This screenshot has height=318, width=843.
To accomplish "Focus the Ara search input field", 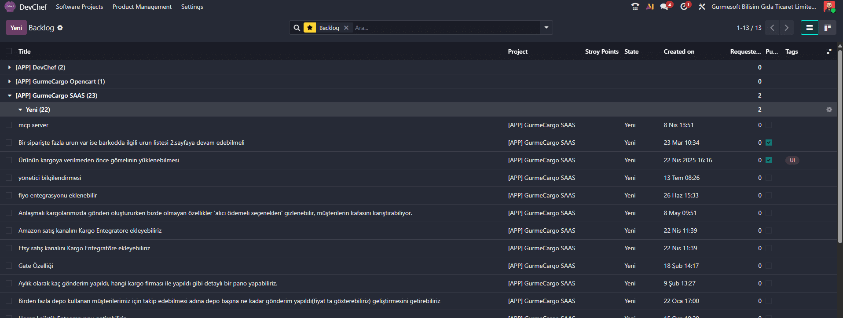I will 446,28.
